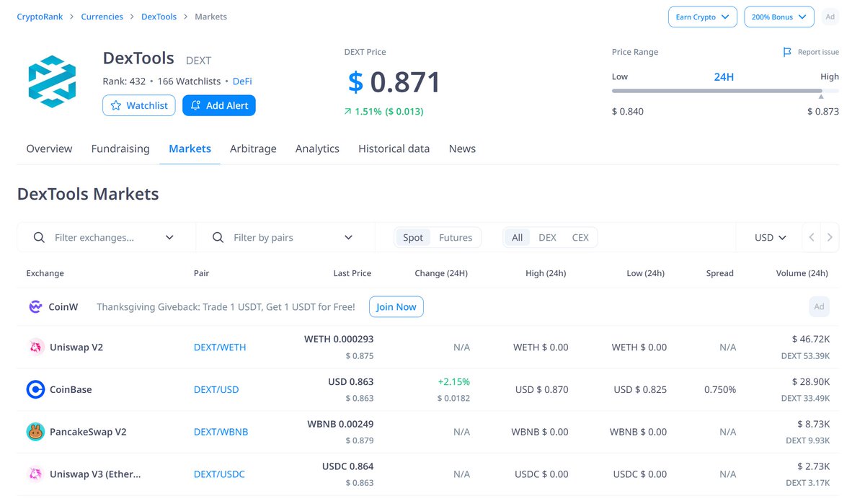The width and height of the screenshot is (865, 501).
Task: Select the All exchange type filter
Action: (x=518, y=237)
